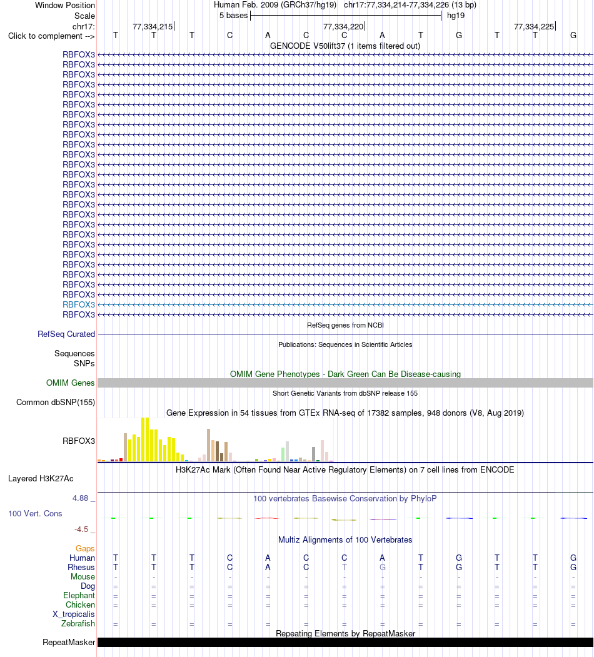This screenshot has height=657, width=594.
Task: Select the Dog alignment row label
Action: pyautogui.click(x=88, y=586)
